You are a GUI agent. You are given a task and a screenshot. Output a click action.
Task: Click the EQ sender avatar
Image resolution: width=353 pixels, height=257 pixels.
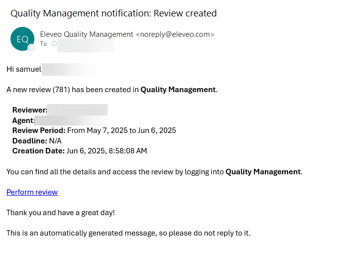[x=22, y=39]
